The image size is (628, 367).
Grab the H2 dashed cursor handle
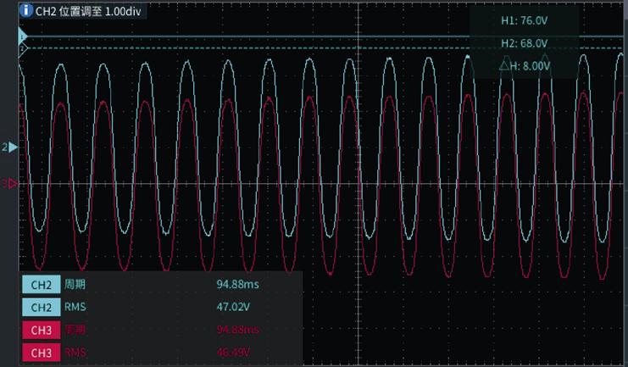pos(22,49)
